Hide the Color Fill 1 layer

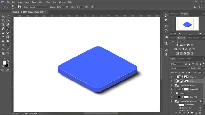pos(172,97)
